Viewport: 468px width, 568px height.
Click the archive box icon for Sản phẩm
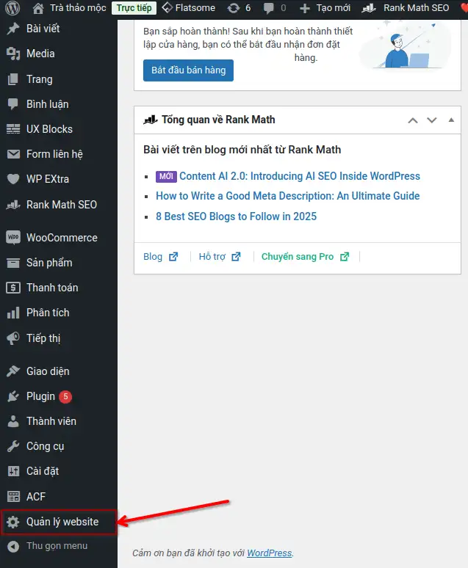point(13,263)
